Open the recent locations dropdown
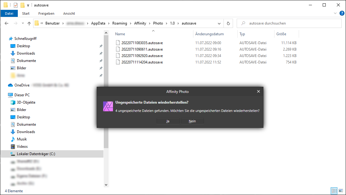Image resolution: width=346 pixels, height=195 pixels. 23,23
